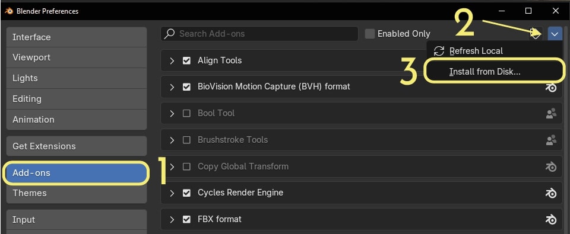Click Blender icon on BioVision Motion Capture row

click(x=551, y=87)
